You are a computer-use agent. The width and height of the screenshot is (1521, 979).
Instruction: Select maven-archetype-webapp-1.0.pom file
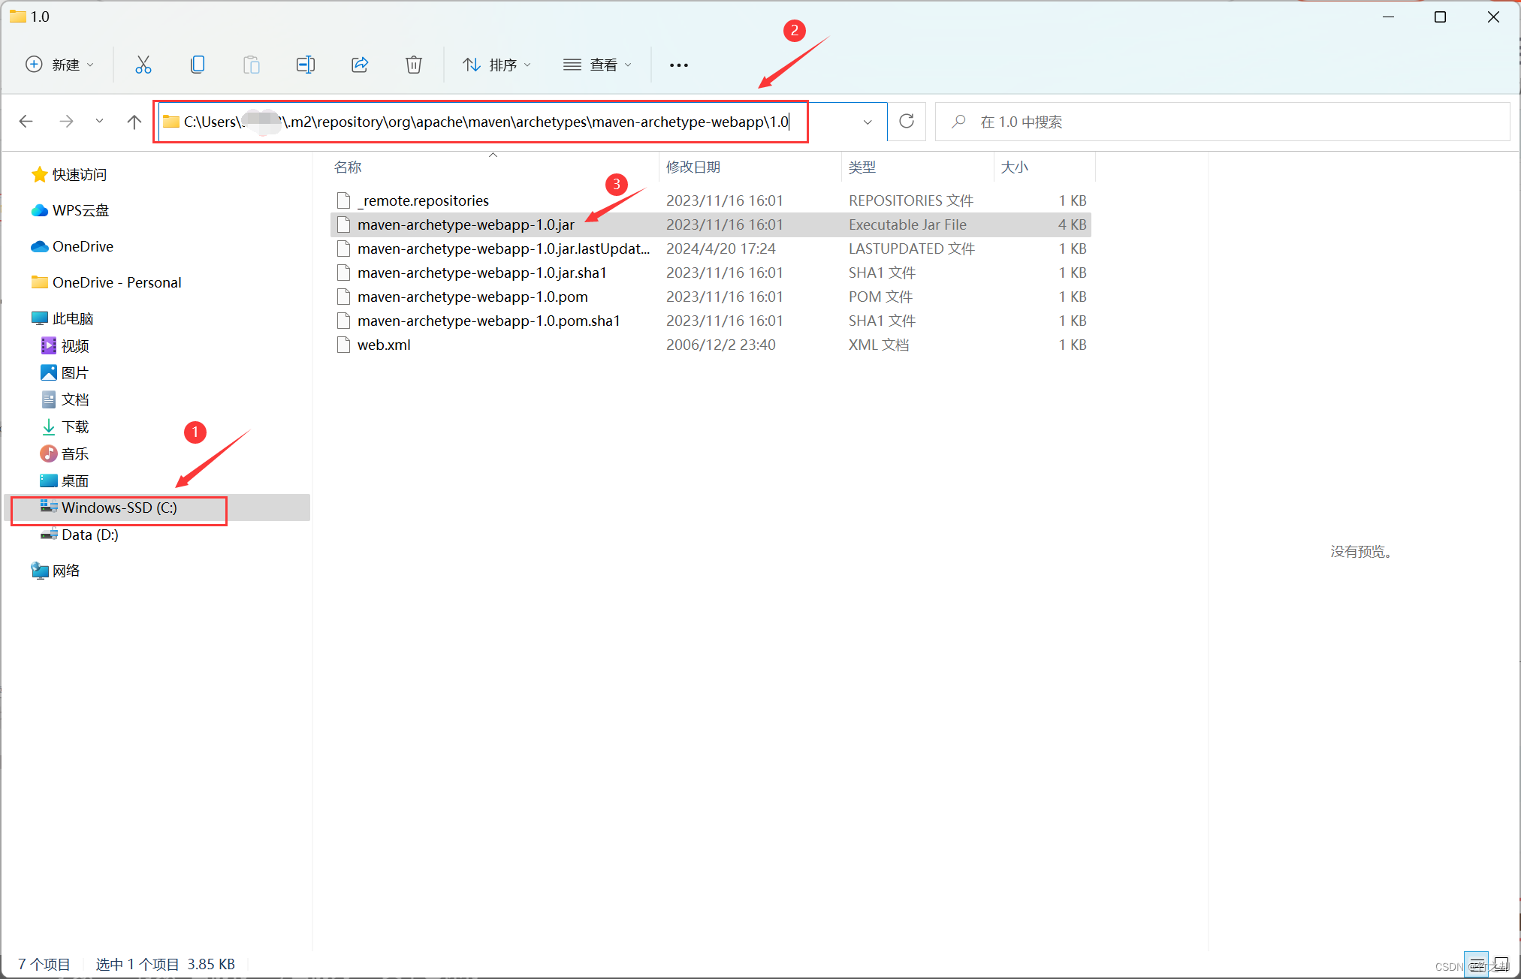711,297
